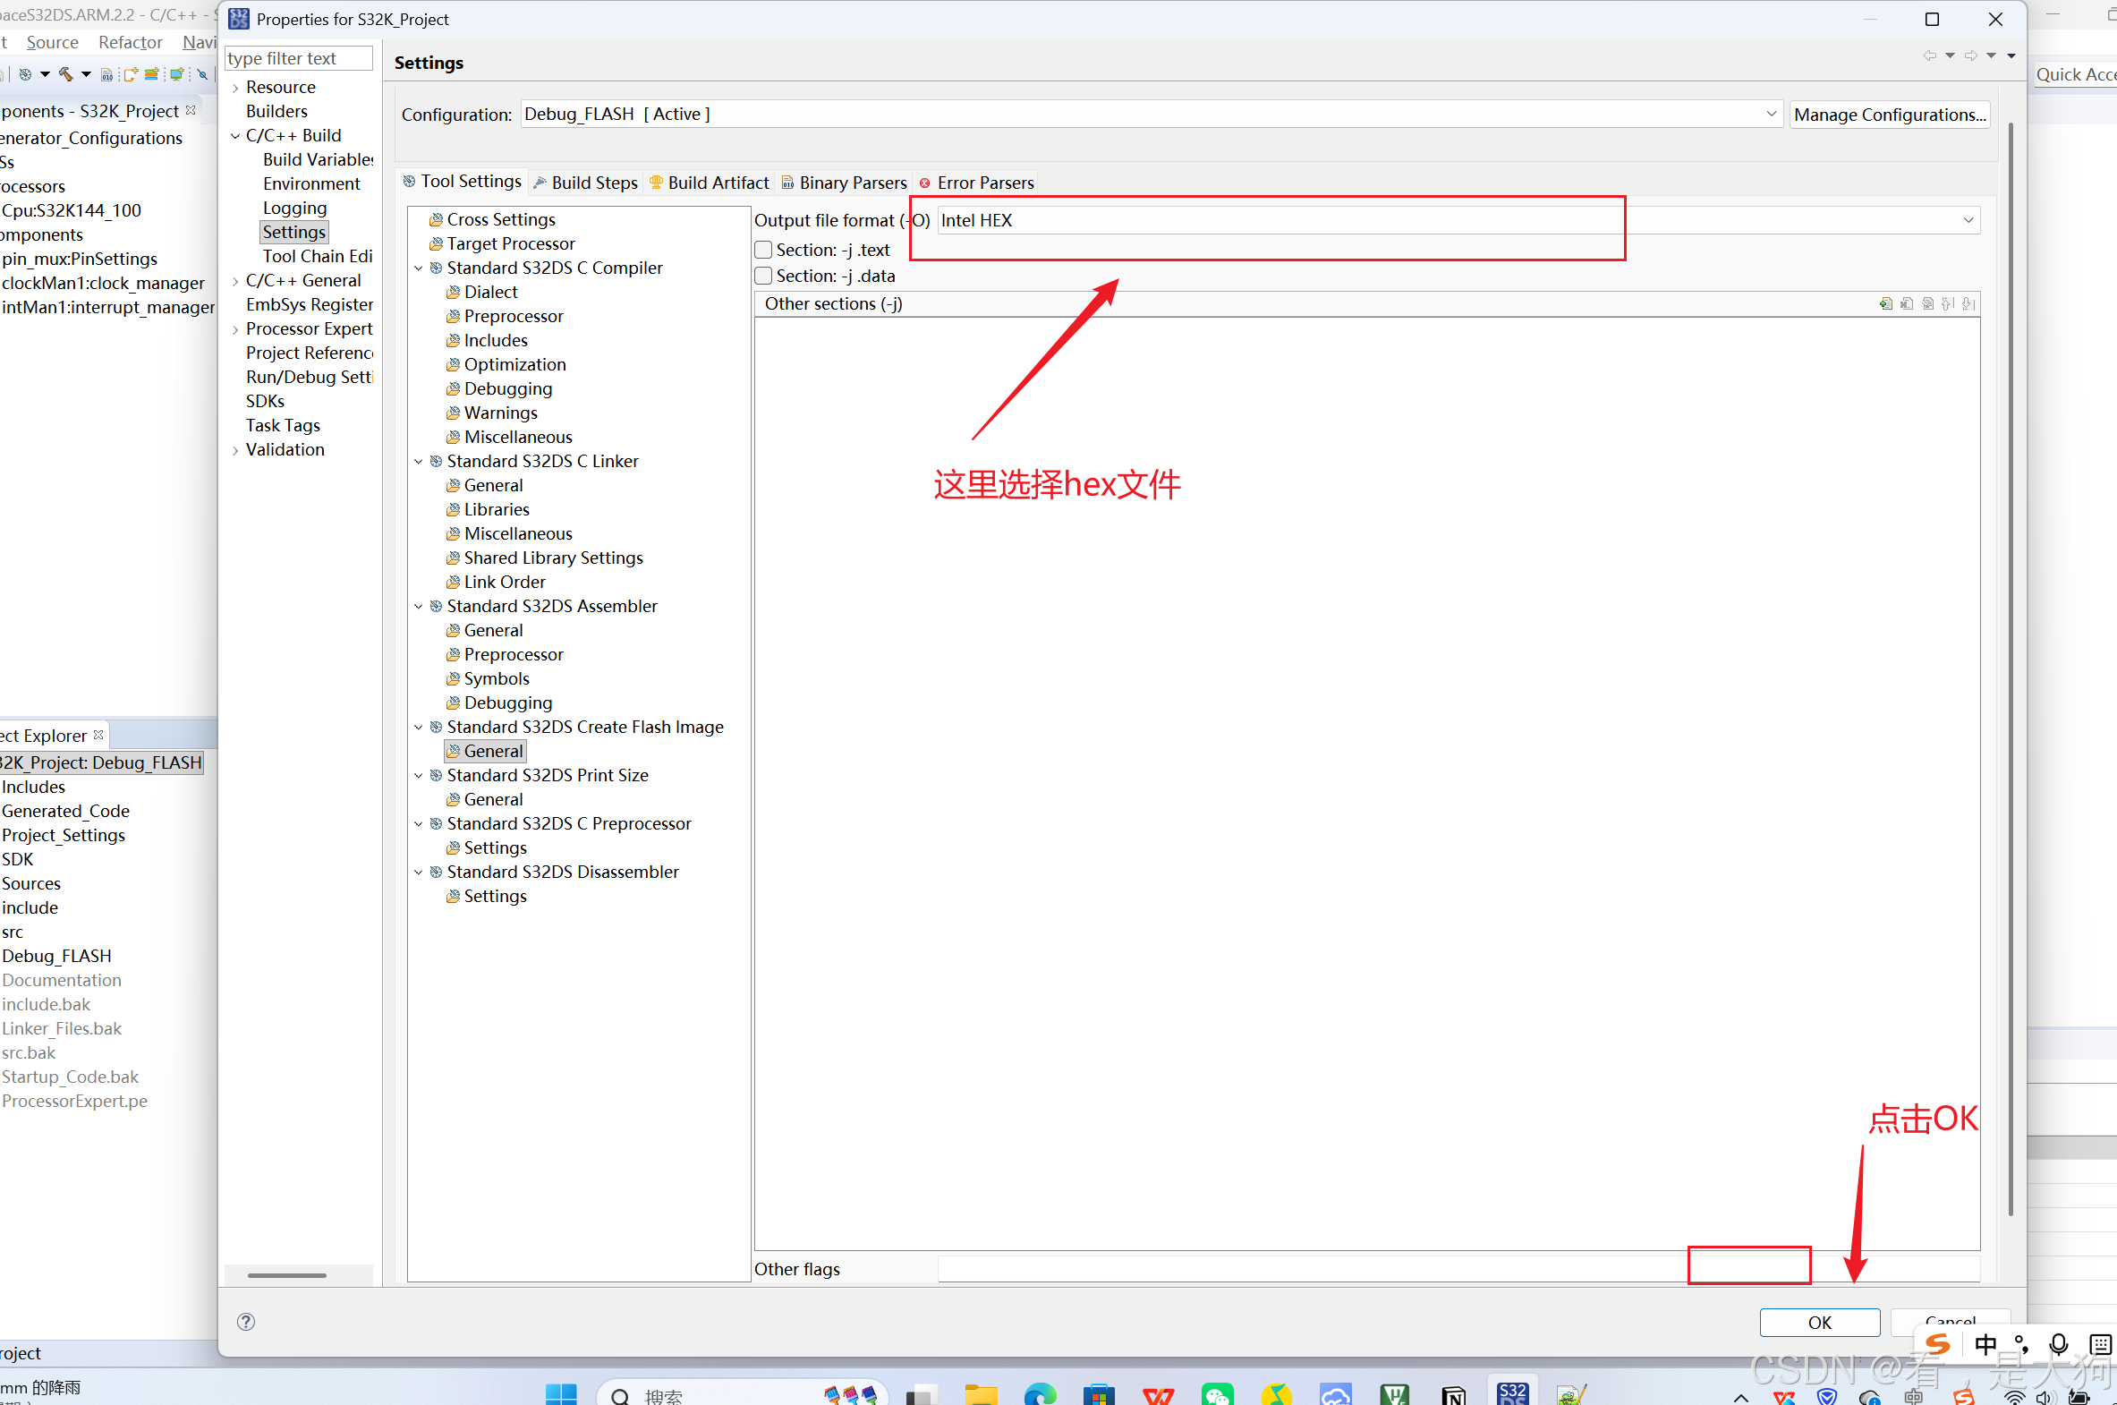
Task: Expand the C/C++ General category
Action: [235, 280]
